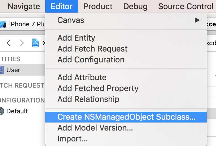Click the Default configuration icon
Viewport: 216px width, 146px height.
click(2, 111)
